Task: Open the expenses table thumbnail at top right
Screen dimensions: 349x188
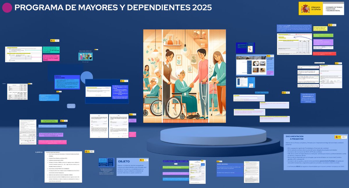Action: point(294,43)
